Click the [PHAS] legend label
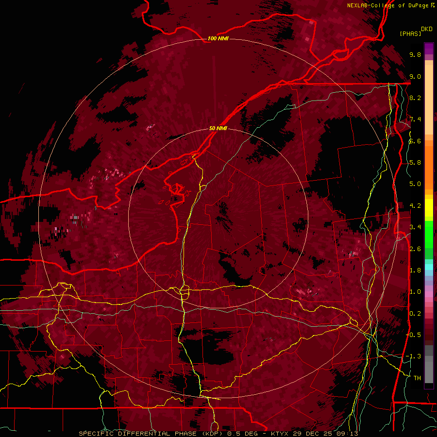This screenshot has height=437, width=437. [410, 34]
